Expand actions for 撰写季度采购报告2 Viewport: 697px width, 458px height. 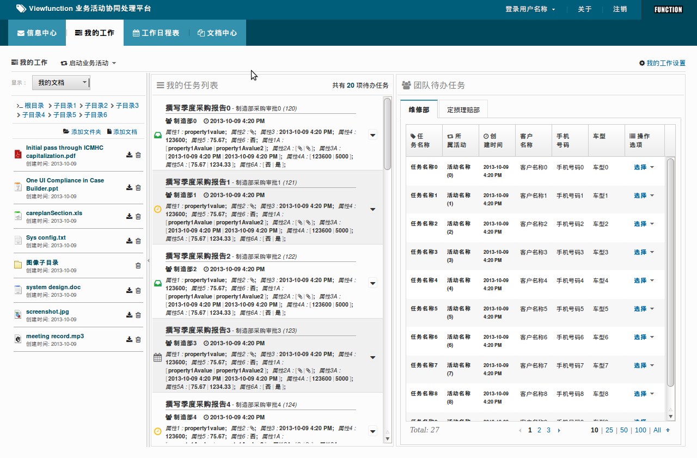373,283
